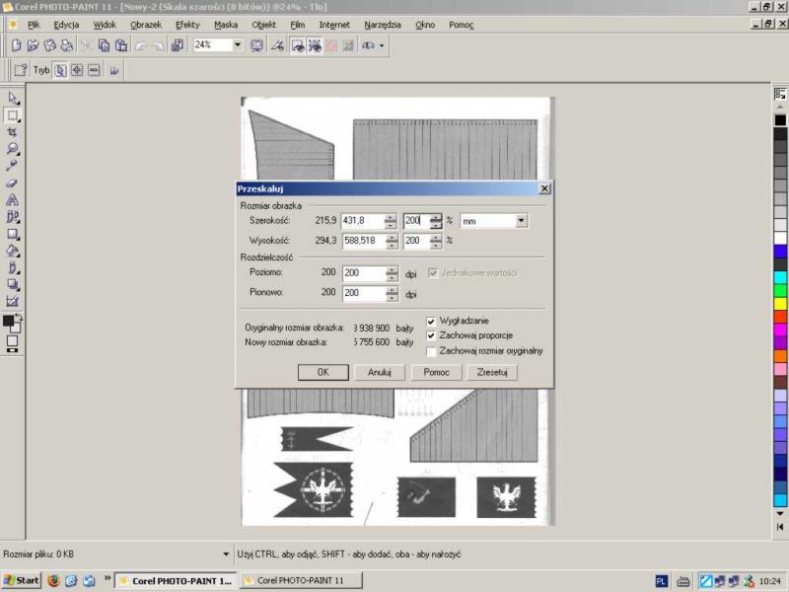Click the Wysokość value field showing 588,518

[x=363, y=241]
